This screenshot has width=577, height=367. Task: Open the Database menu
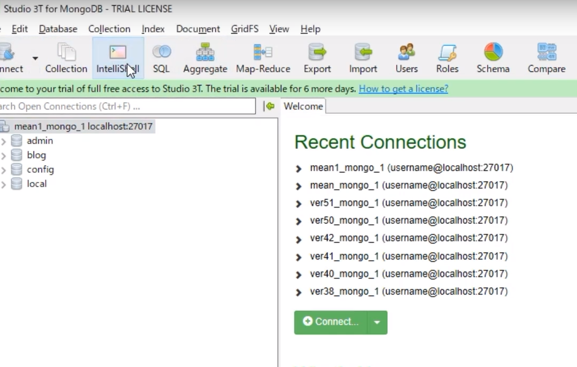coord(58,29)
